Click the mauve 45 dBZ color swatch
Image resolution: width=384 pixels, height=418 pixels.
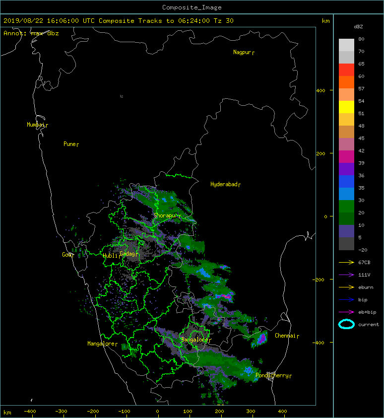(x=346, y=144)
